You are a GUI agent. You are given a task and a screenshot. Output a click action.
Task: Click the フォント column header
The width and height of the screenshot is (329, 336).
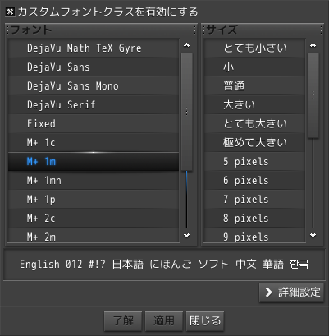[101, 30]
